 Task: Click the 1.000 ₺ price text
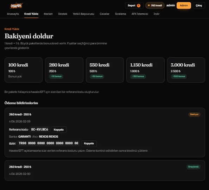[135, 71]
